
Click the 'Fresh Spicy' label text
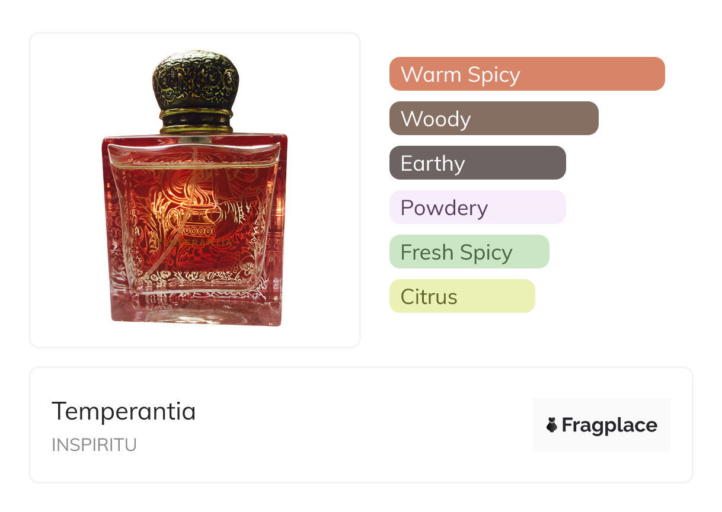point(456,252)
